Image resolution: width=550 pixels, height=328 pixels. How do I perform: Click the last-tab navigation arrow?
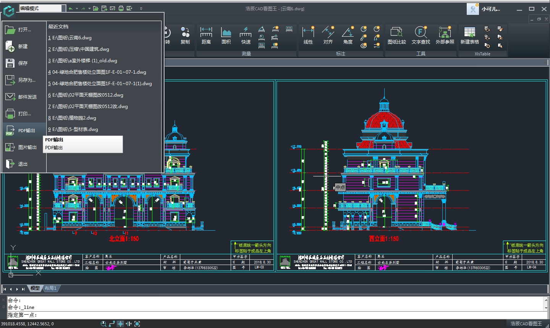(23, 289)
